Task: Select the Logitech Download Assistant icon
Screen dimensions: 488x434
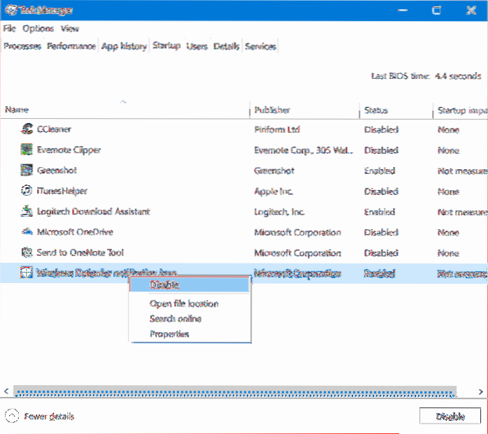Action: 27,211
